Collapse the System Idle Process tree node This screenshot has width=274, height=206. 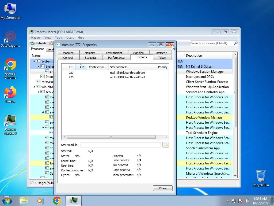(x=34, y=61)
